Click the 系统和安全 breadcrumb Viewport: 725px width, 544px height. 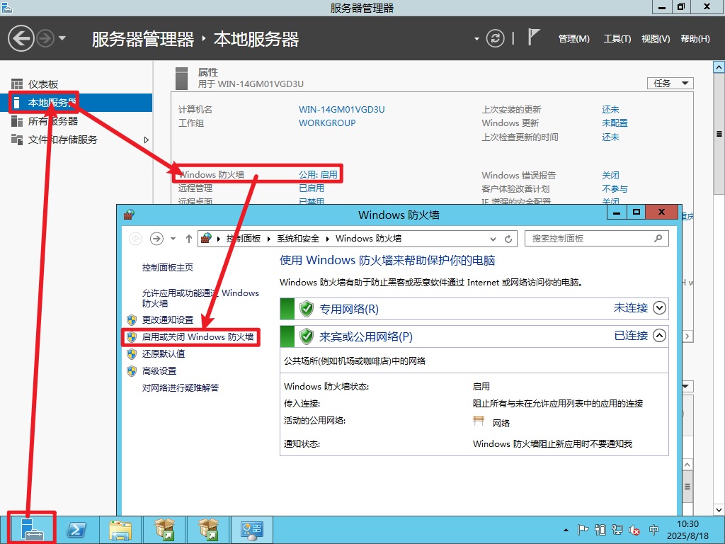[298, 239]
